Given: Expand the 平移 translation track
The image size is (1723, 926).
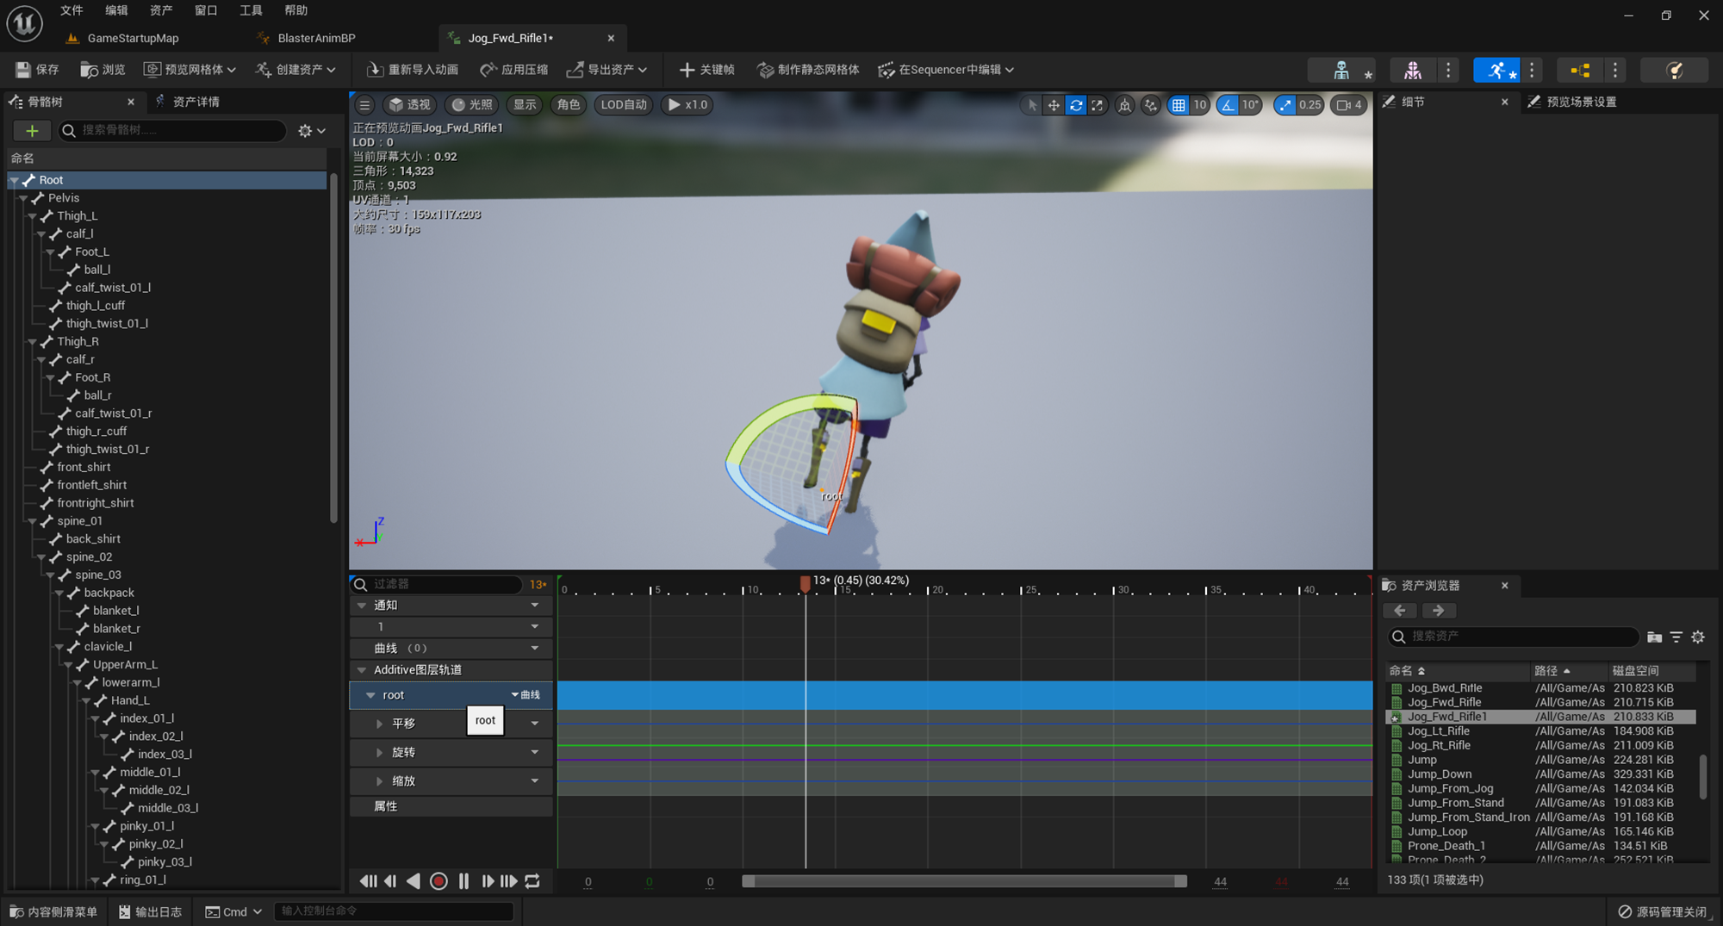Looking at the screenshot, I should tap(379, 724).
